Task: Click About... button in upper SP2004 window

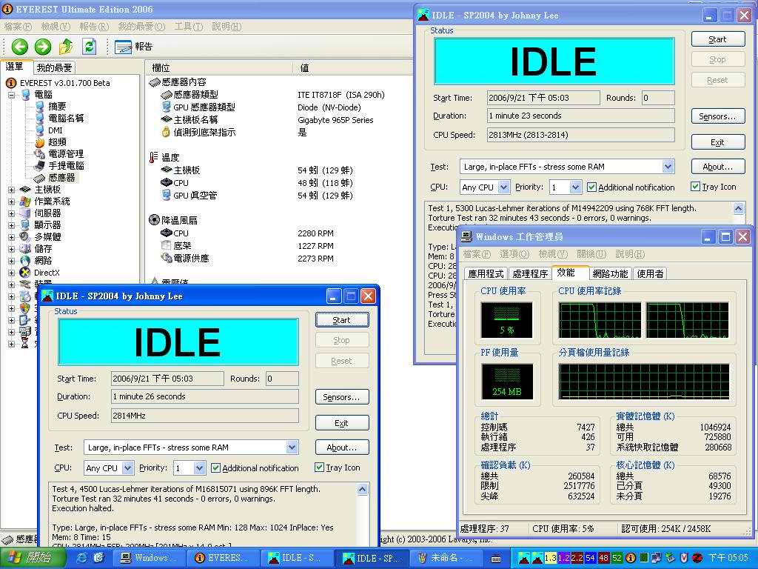Action: tap(718, 167)
